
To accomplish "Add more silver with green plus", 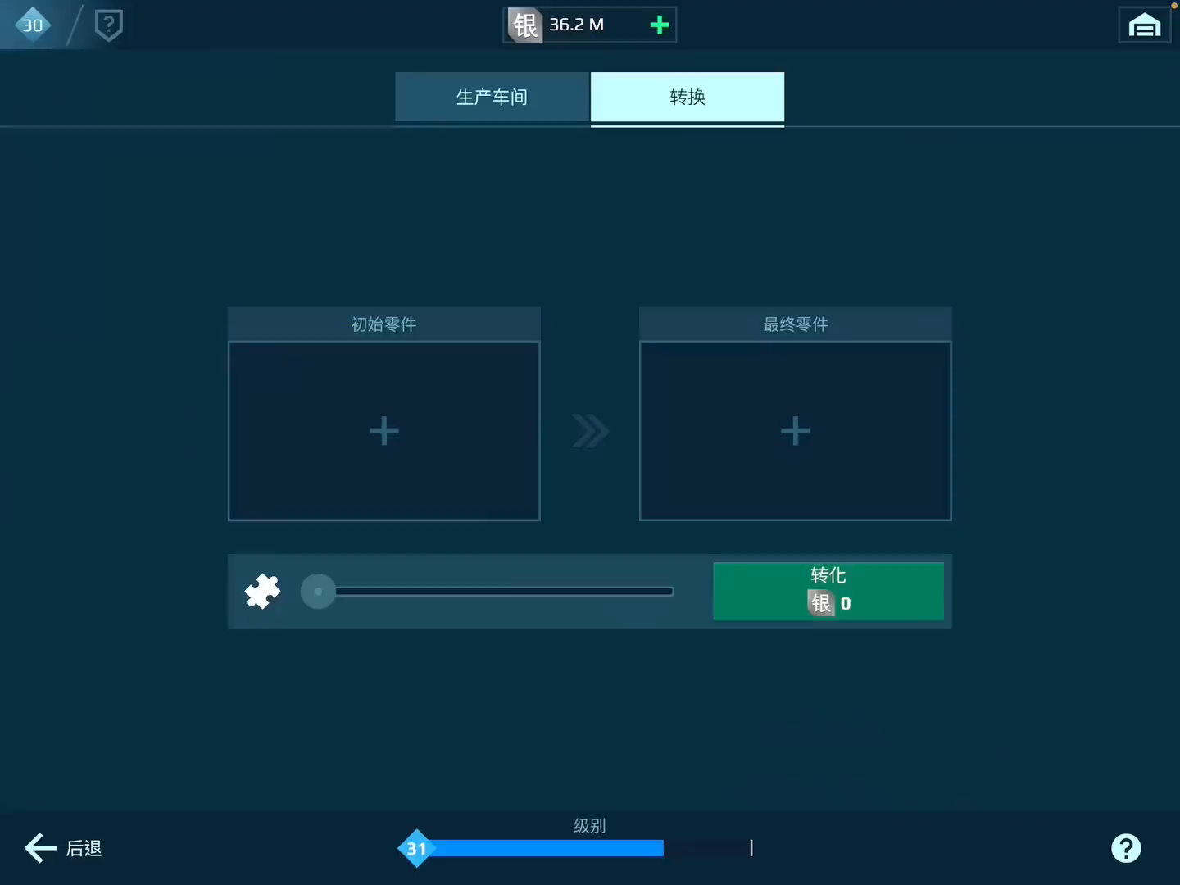I will [x=659, y=25].
